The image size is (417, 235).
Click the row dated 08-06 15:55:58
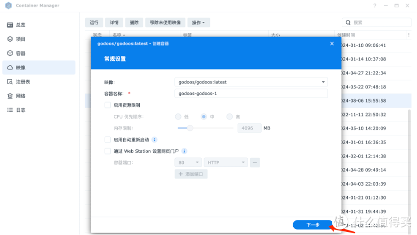pyautogui.click(x=376, y=100)
